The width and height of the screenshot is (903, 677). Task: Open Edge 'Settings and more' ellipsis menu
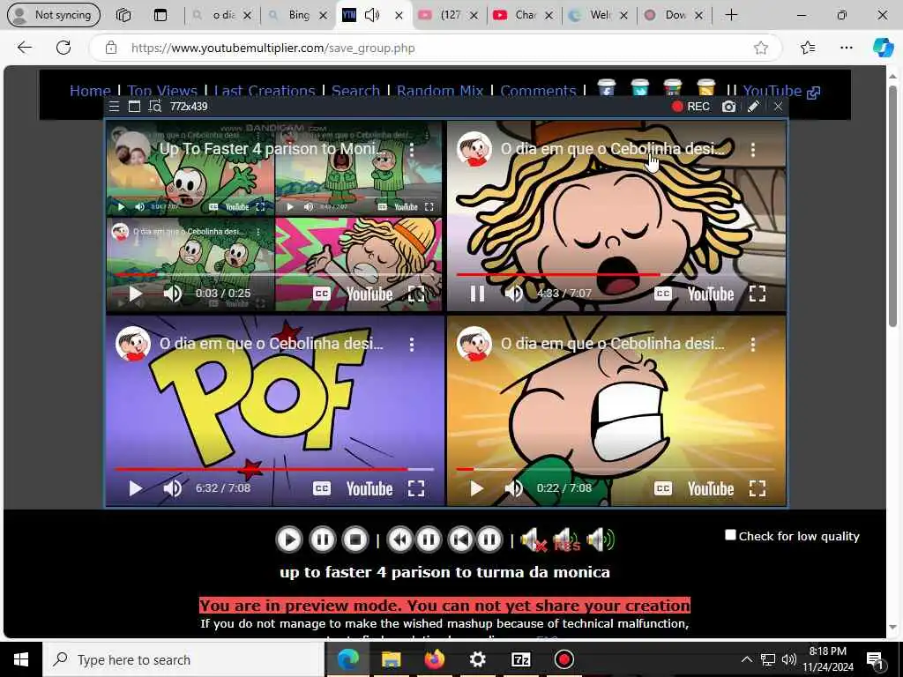click(x=846, y=48)
